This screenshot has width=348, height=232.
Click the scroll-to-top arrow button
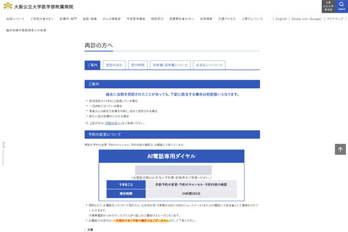pyautogui.click(x=340, y=149)
